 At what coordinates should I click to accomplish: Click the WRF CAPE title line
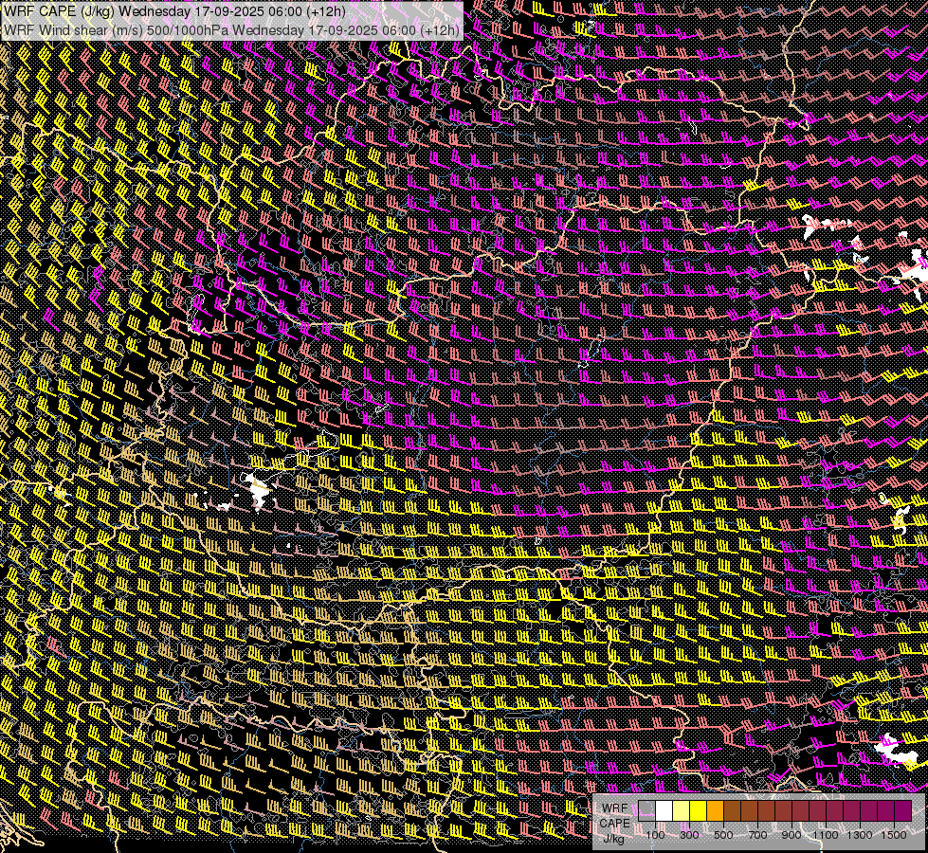[x=174, y=11]
